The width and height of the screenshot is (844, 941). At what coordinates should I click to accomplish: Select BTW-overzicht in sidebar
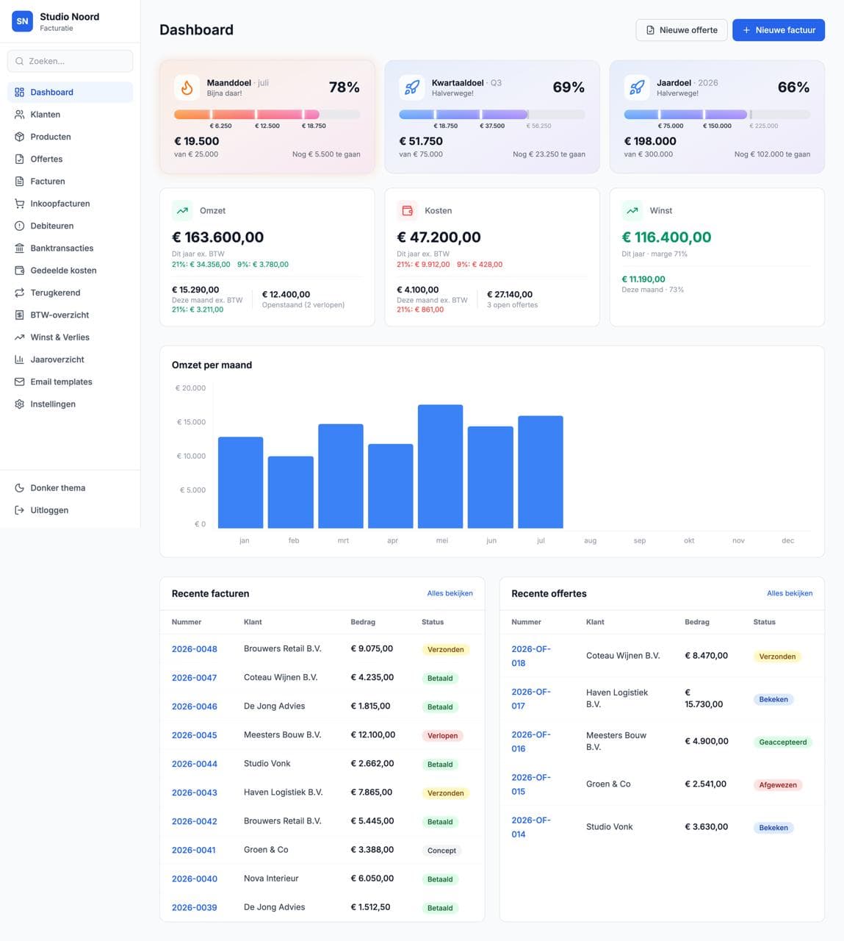[71, 315]
